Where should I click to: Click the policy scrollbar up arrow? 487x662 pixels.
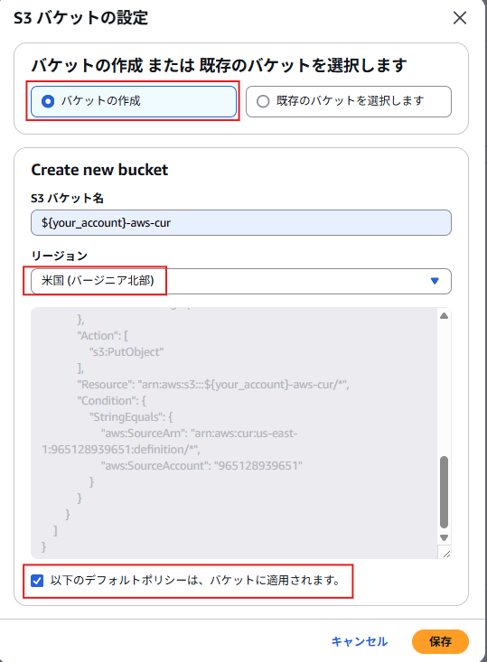click(444, 316)
